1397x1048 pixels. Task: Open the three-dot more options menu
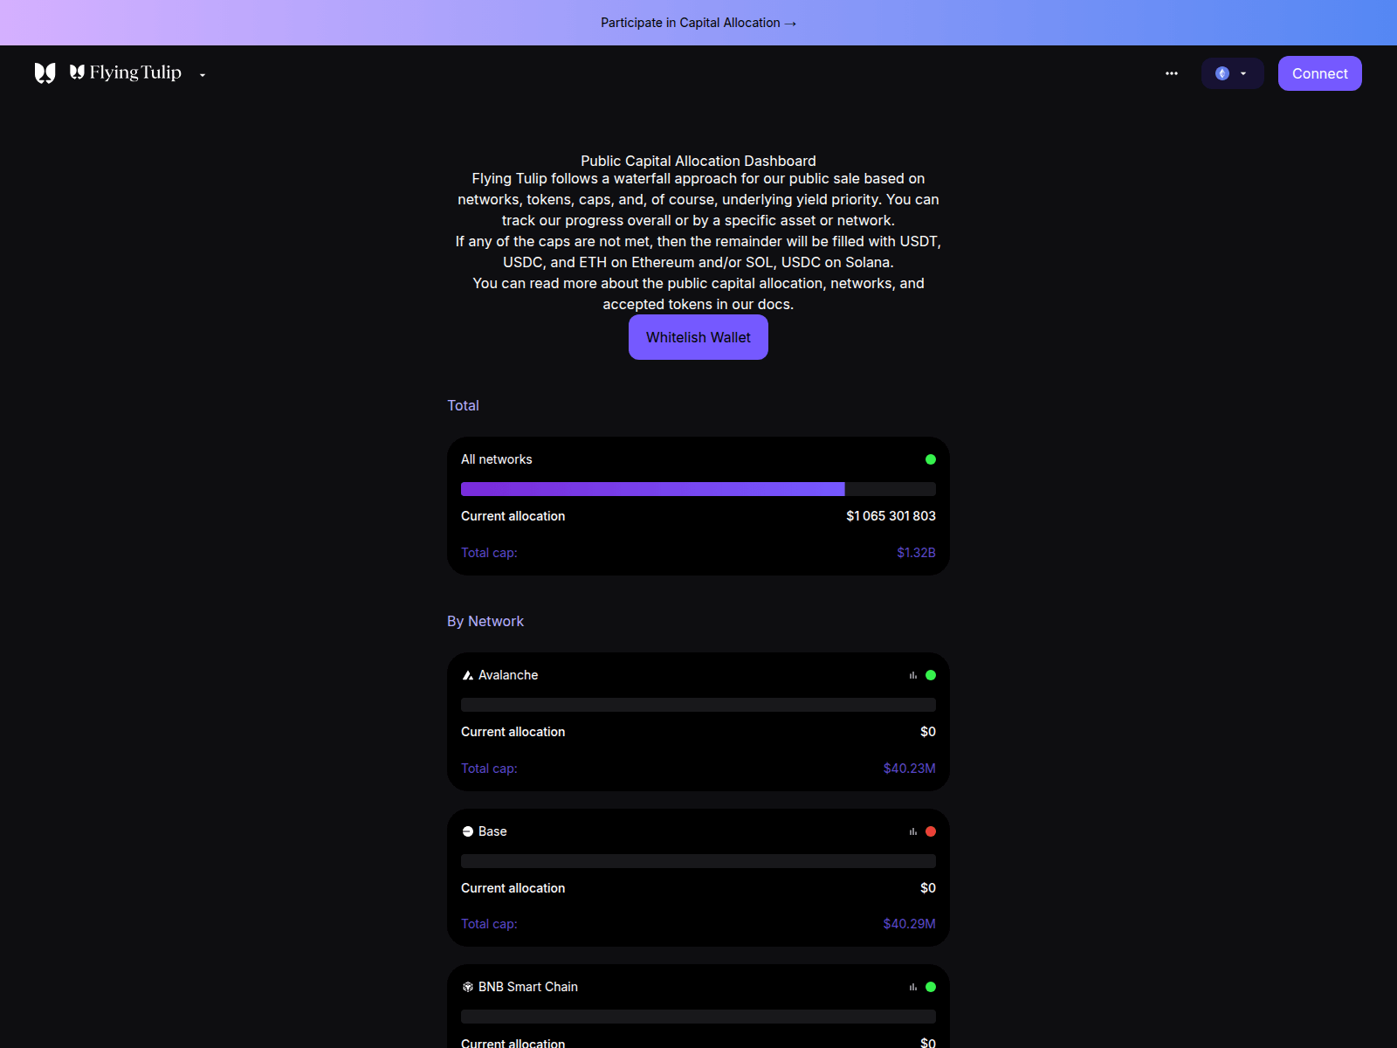[1172, 73]
